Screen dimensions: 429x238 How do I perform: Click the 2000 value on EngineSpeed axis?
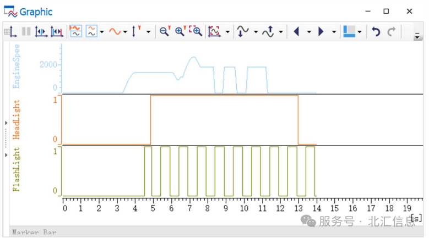pos(48,64)
